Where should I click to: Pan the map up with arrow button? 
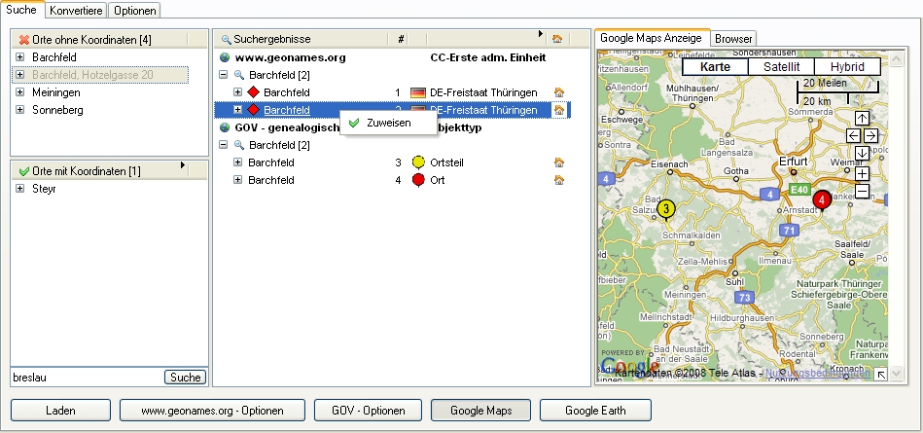(862, 119)
